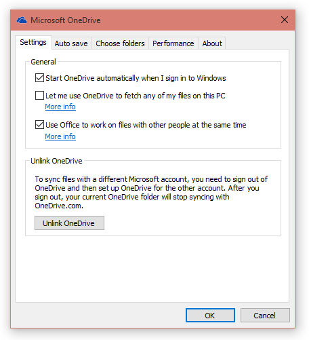The height and width of the screenshot is (340, 309).
Task: Enable Let me use OneDrive to fetch files
Action: (39, 96)
